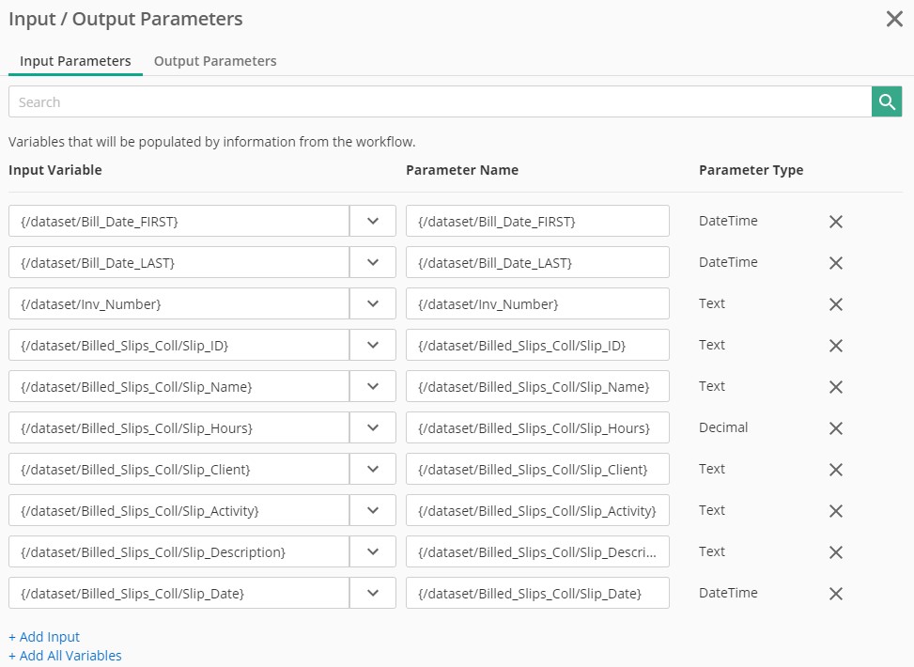Switch to the Output Parameters tab
The width and height of the screenshot is (914, 667).
pyautogui.click(x=215, y=61)
